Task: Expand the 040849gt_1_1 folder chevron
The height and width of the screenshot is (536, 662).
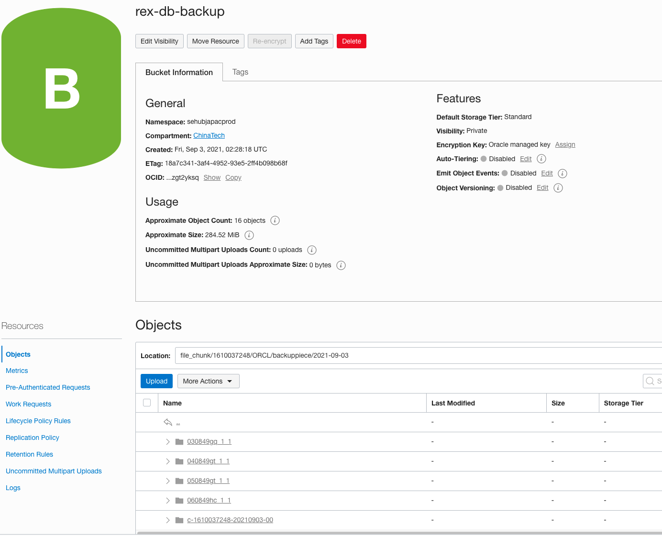Action: pyautogui.click(x=167, y=461)
